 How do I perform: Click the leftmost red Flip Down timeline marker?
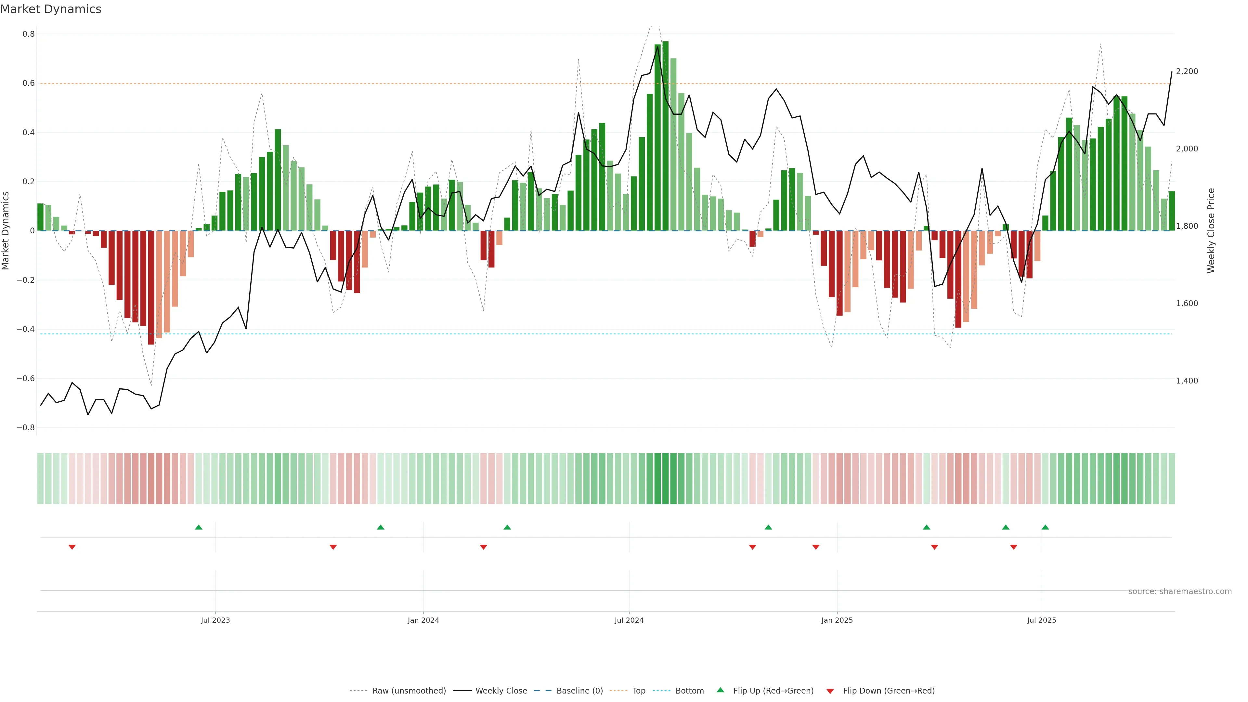coord(72,547)
